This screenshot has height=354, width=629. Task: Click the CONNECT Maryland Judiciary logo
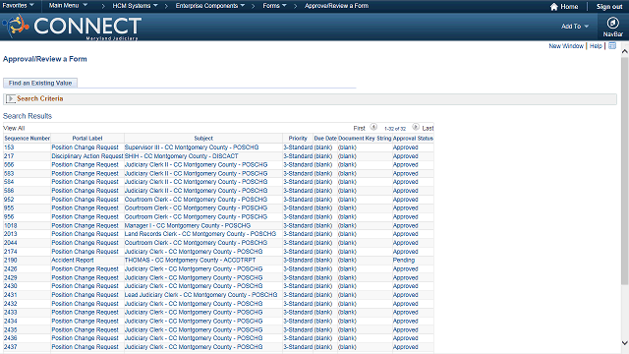72,27
